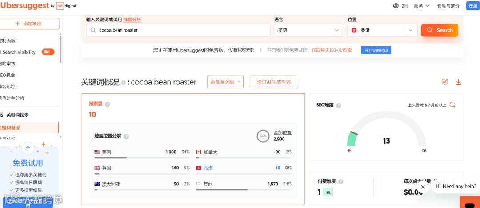Click the Hi. Need any help? chat bubble
The height and width of the screenshot is (208, 480).
coord(456,186)
